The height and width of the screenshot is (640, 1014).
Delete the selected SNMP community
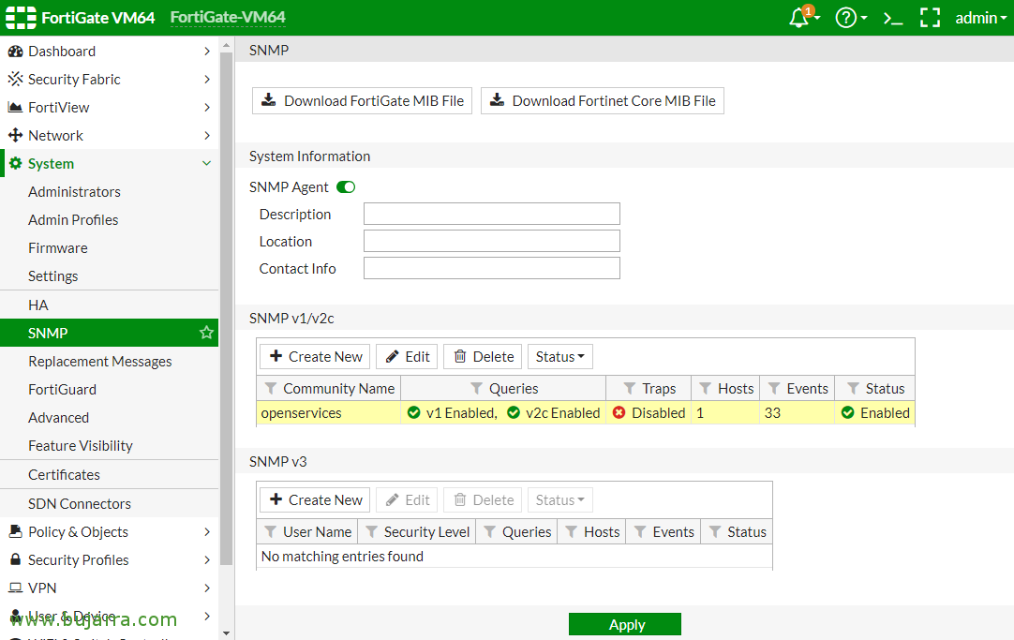(483, 357)
